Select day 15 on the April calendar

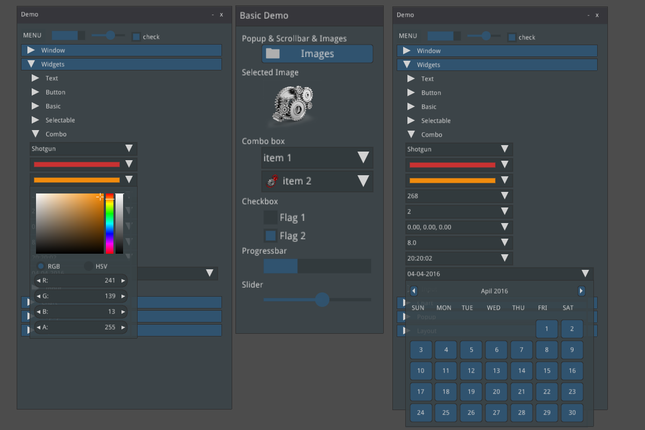tap(547, 370)
